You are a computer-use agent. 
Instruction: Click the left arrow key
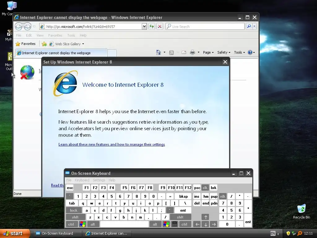pos(197,224)
